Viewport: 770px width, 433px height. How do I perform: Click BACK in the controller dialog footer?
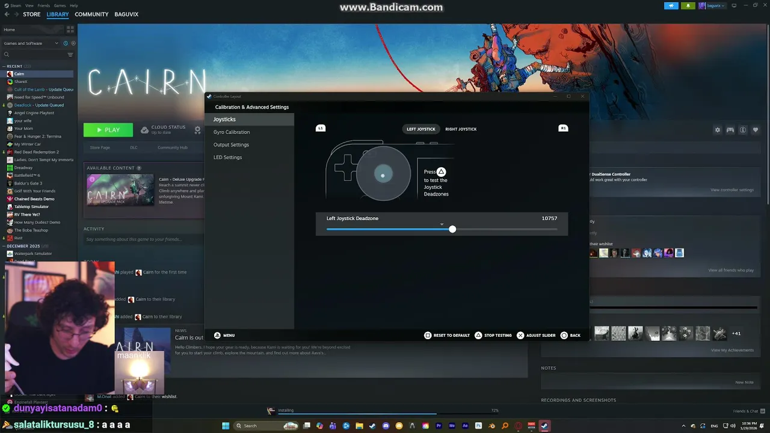click(x=571, y=335)
